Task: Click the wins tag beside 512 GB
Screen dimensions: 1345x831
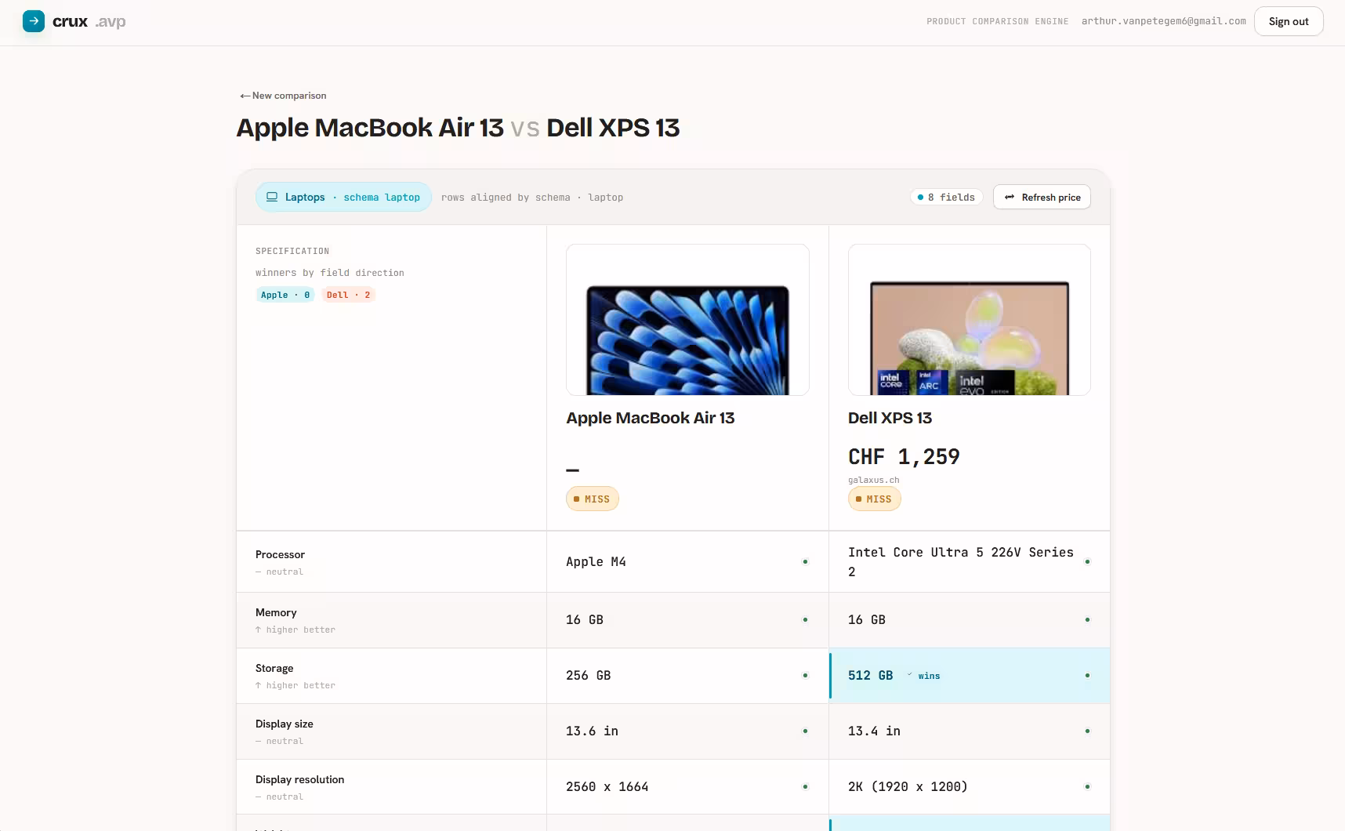Action: click(x=924, y=676)
